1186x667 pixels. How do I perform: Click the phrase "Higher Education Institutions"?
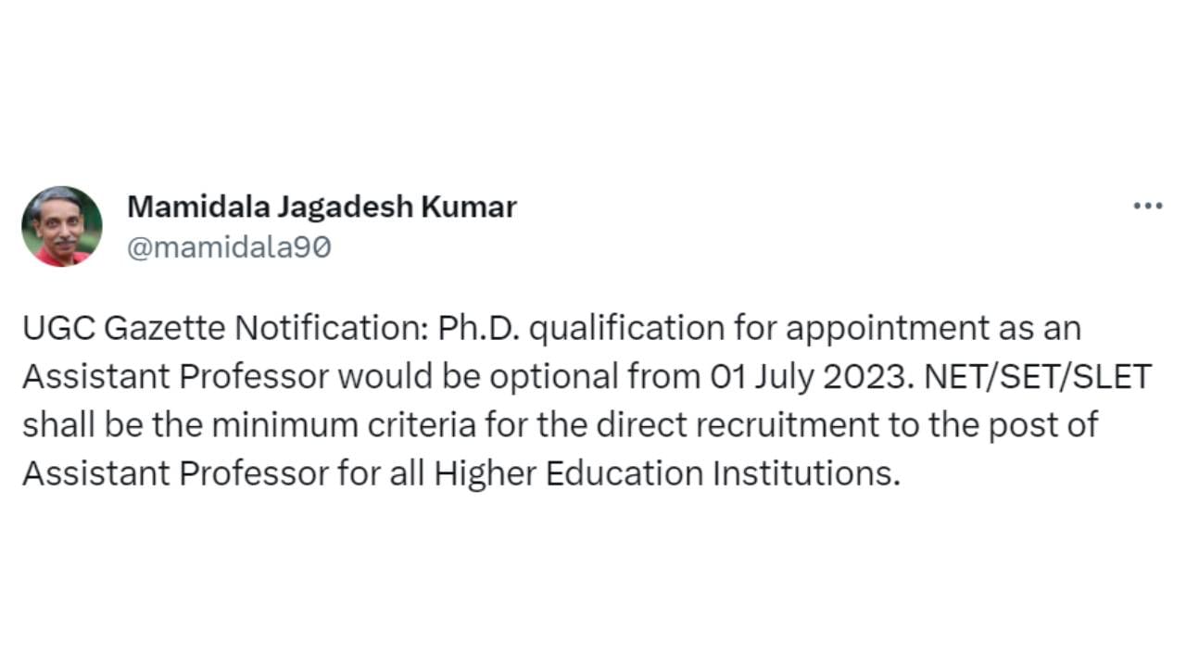(666, 474)
